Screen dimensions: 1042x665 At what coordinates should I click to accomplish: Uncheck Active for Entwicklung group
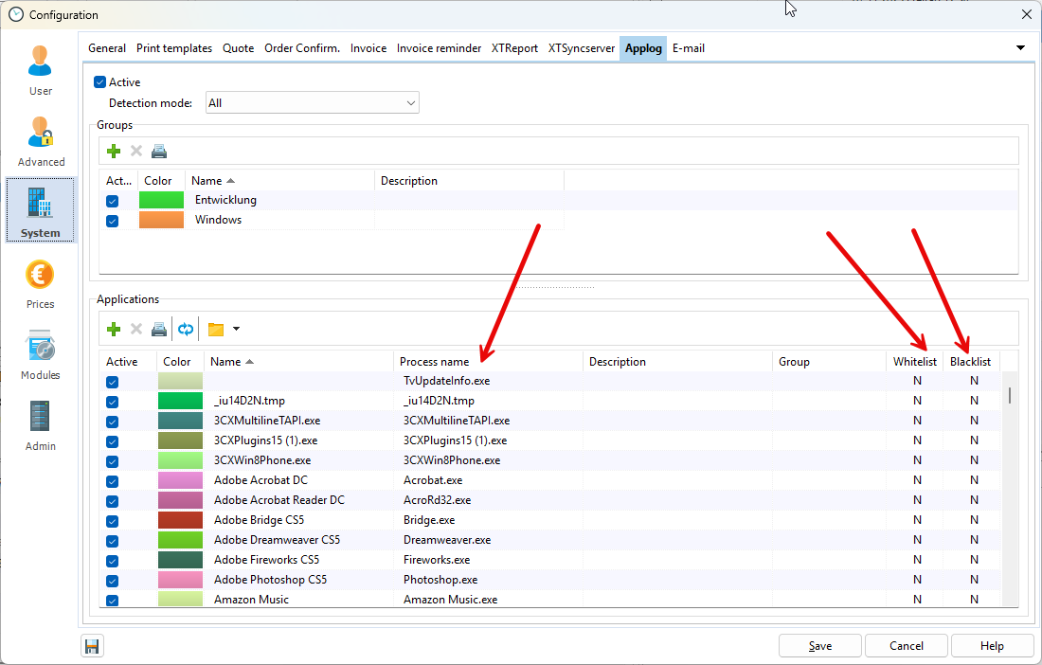[113, 201]
